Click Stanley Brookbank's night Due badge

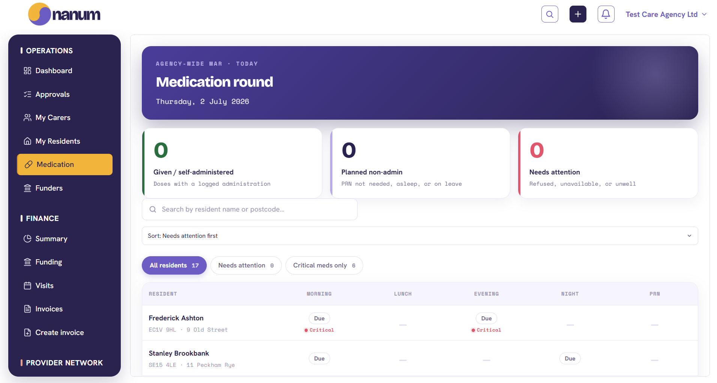click(570, 359)
